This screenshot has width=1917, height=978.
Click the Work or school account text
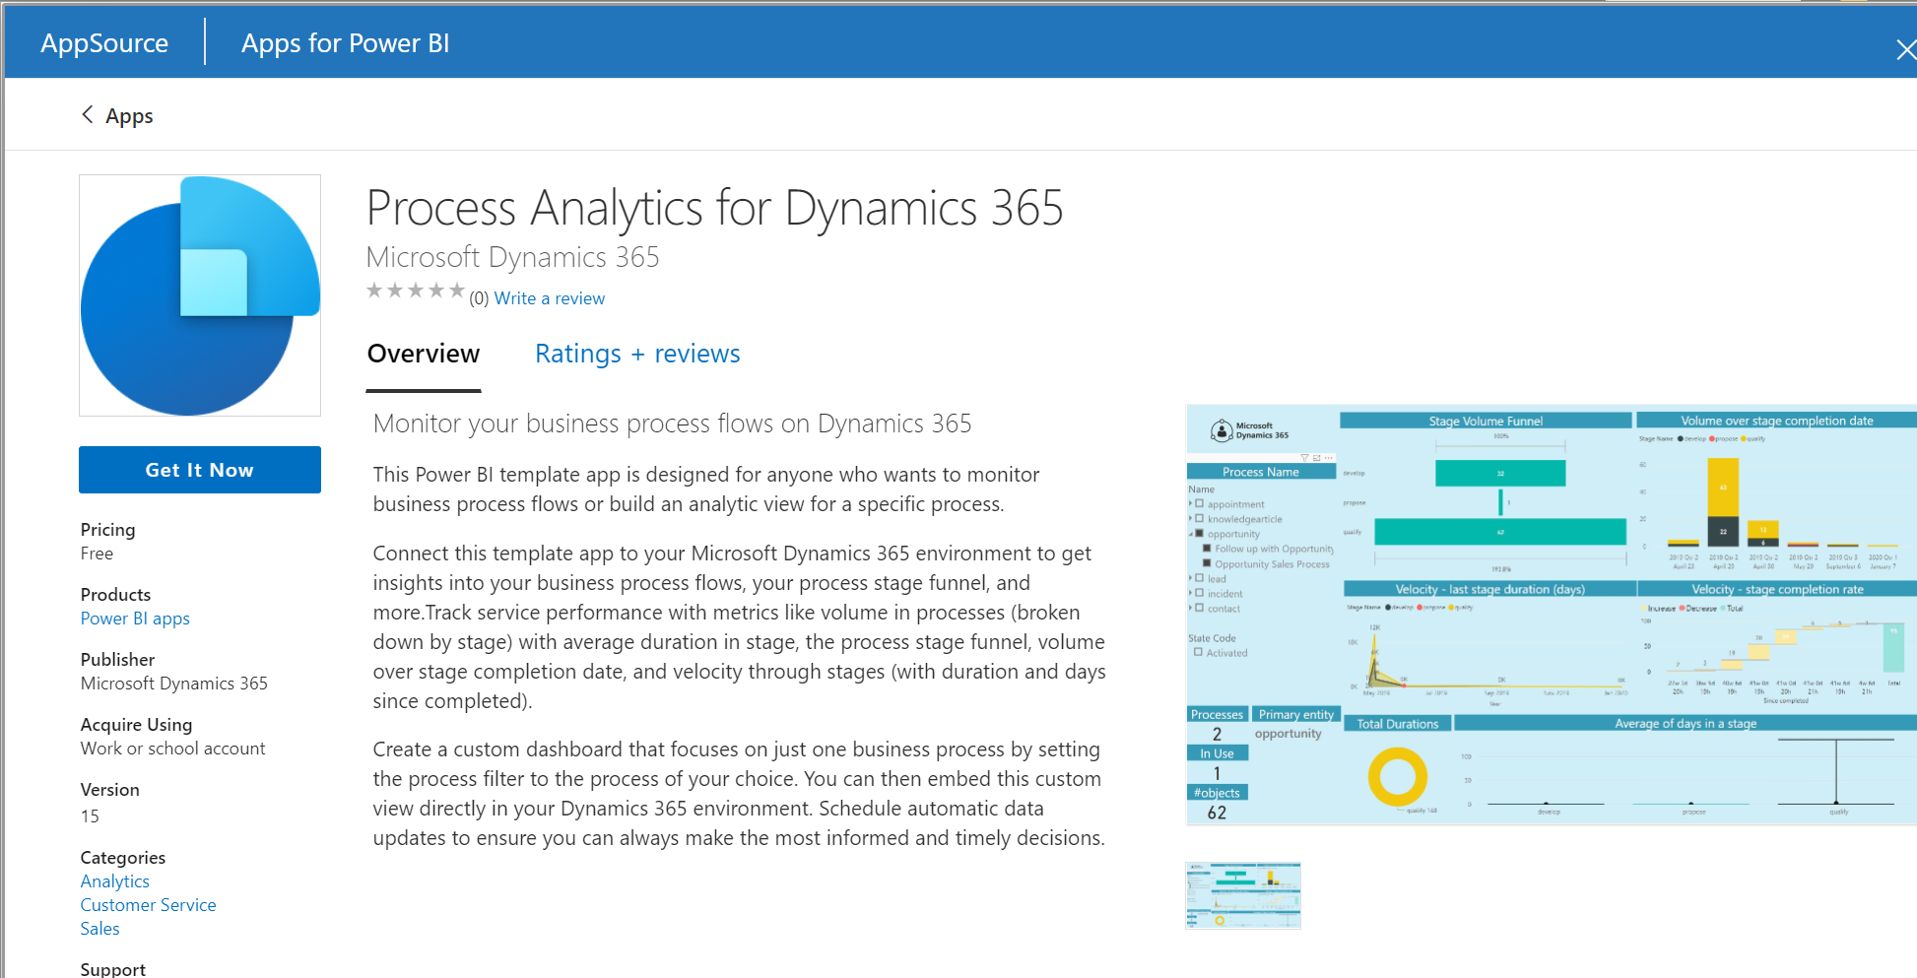[x=173, y=749]
